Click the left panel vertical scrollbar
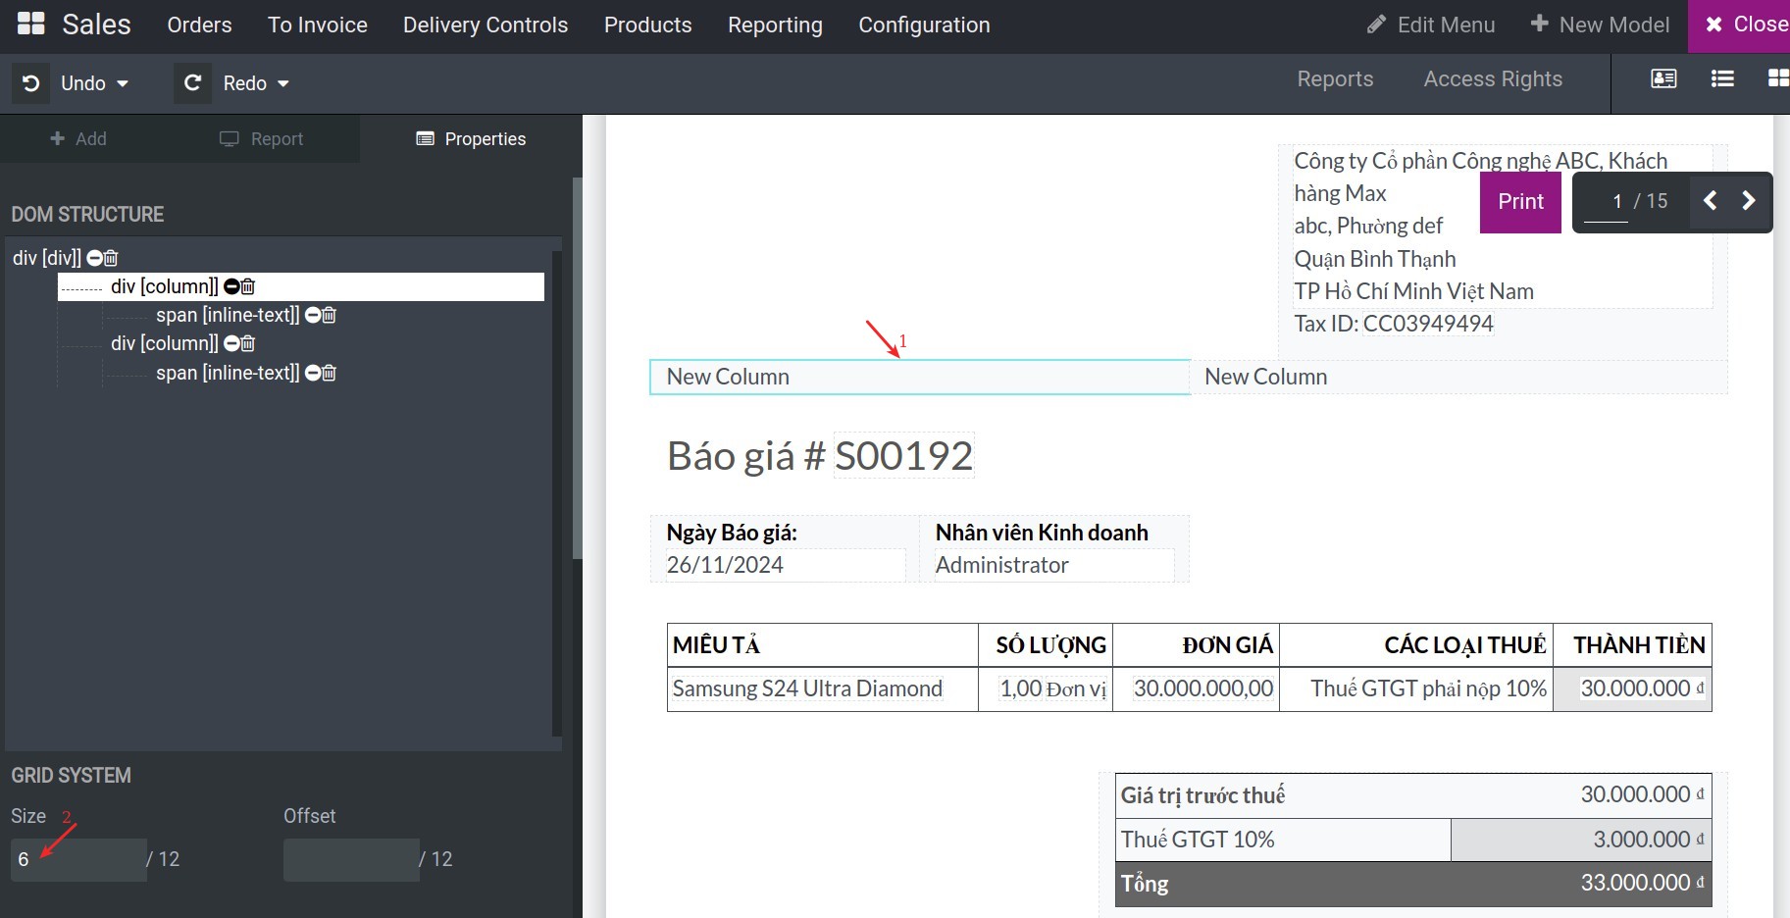1790x918 pixels. [x=578, y=368]
